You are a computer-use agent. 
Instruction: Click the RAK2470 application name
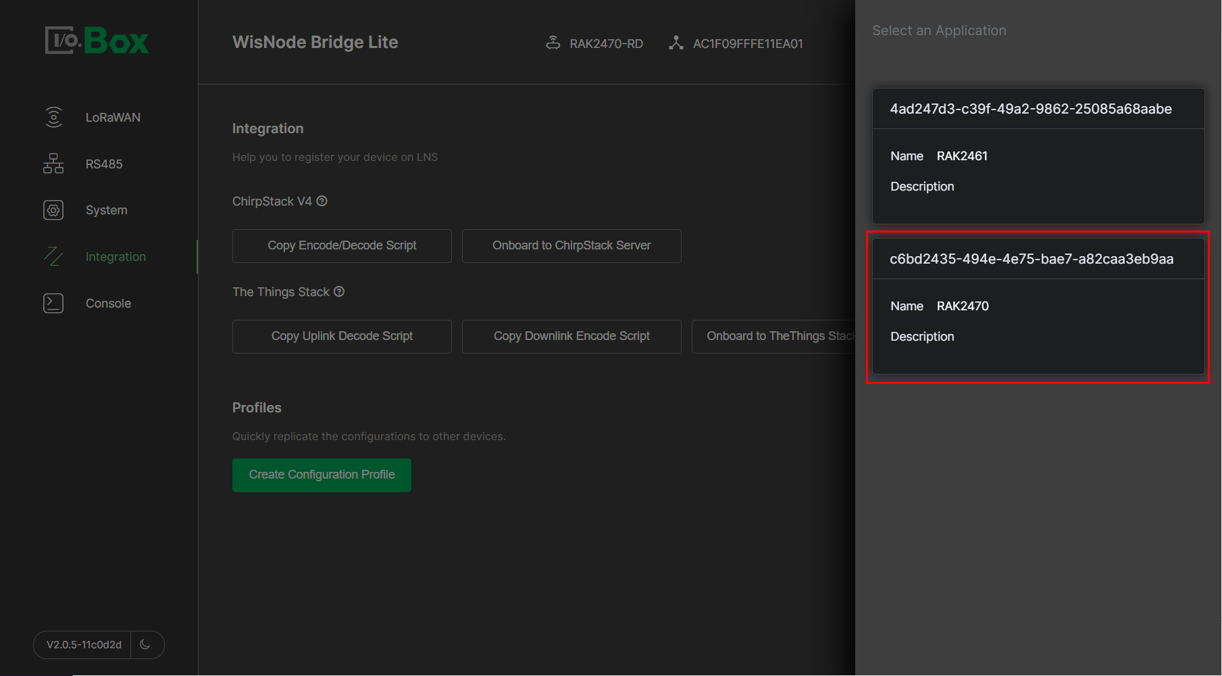coord(963,306)
